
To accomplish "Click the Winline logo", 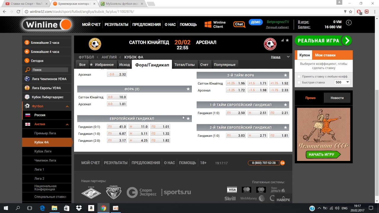I will pos(47,24).
